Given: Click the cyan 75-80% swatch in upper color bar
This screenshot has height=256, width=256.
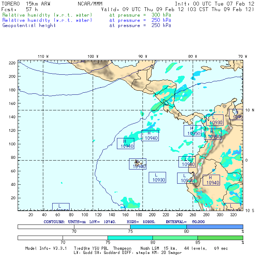Looking at the screenshot, I should click(158, 227).
